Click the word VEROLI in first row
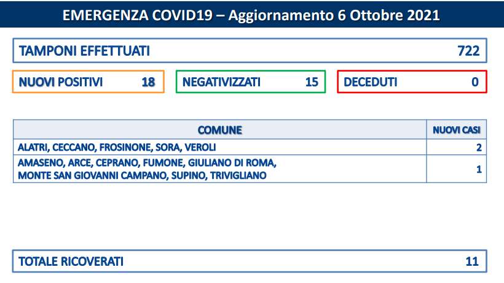The height and width of the screenshot is (283, 504). click(200, 147)
